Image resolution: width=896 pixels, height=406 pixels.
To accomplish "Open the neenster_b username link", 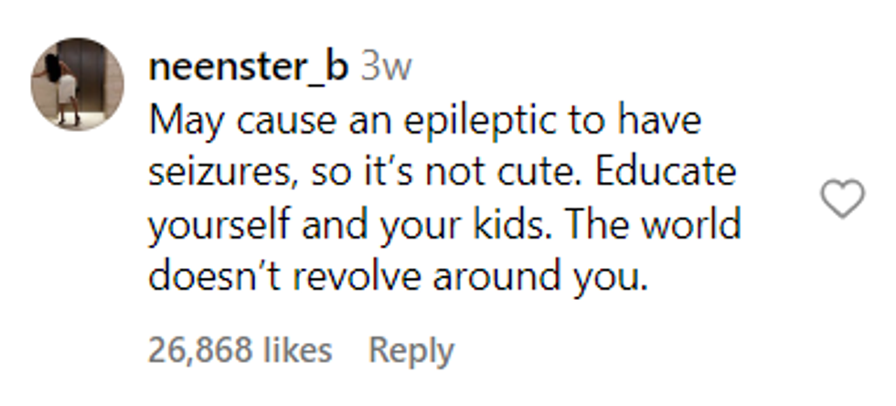I will pos(248,69).
